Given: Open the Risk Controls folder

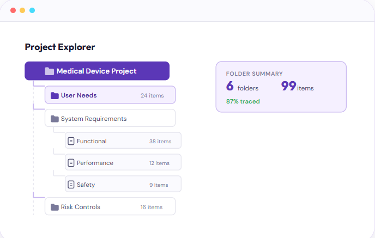Looking at the screenshot, I should (80, 207).
